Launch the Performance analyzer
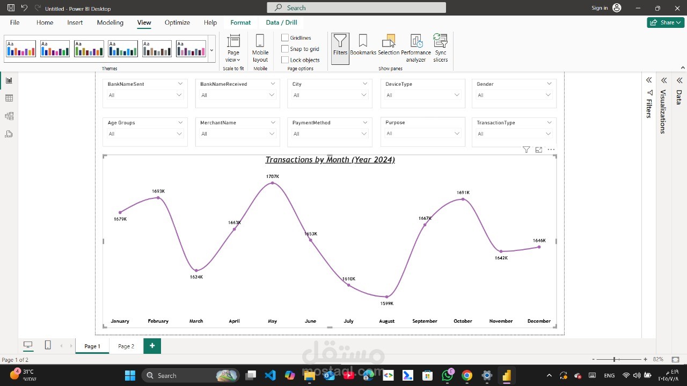 (x=416, y=47)
